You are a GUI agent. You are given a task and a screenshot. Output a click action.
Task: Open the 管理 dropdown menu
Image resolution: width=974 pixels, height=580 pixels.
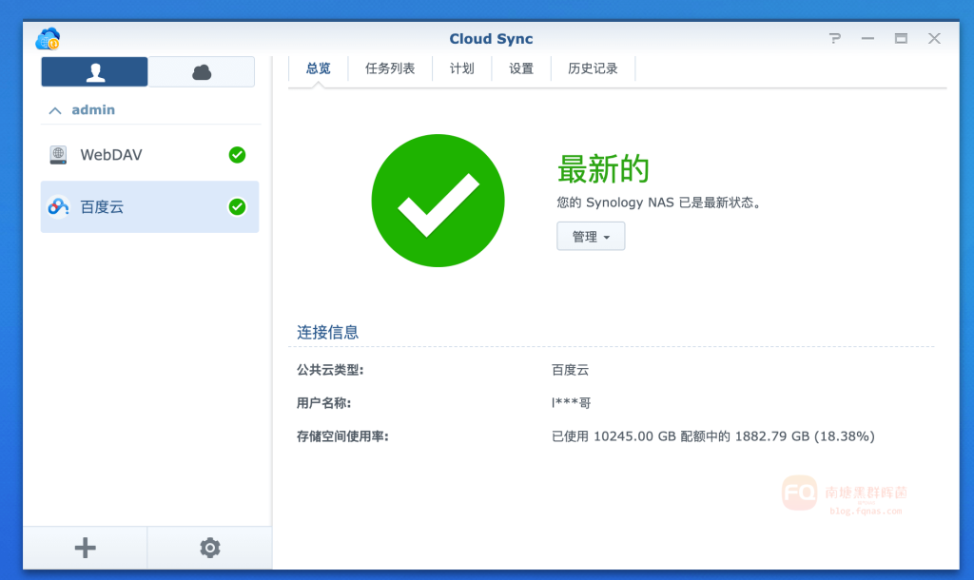591,237
